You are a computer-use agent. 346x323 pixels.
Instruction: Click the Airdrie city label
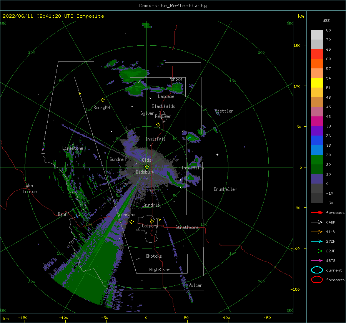(x=151, y=205)
